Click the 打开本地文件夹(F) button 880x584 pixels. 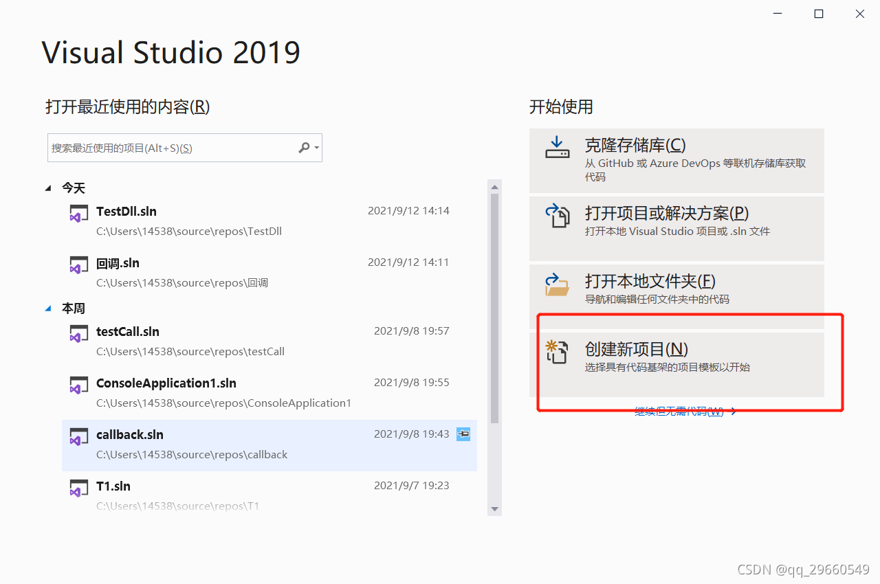[x=676, y=297]
